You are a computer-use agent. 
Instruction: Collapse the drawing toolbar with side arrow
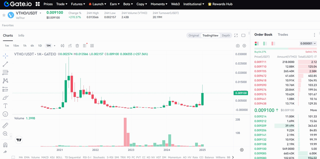pos(11,136)
